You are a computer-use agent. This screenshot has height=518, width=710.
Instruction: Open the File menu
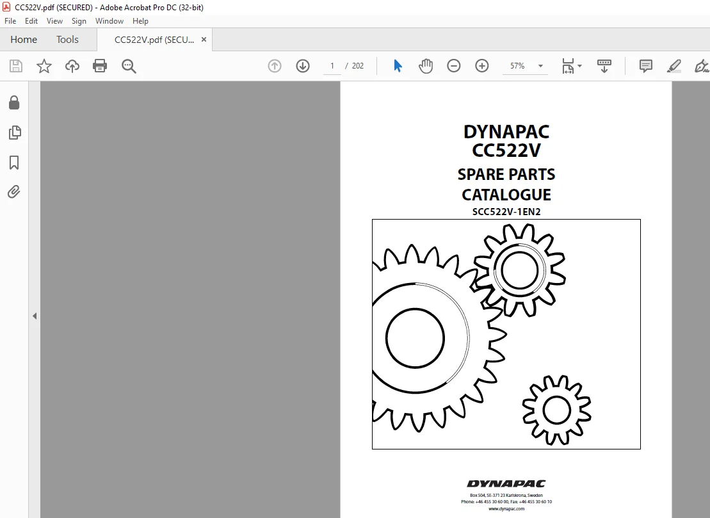tap(10, 21)
